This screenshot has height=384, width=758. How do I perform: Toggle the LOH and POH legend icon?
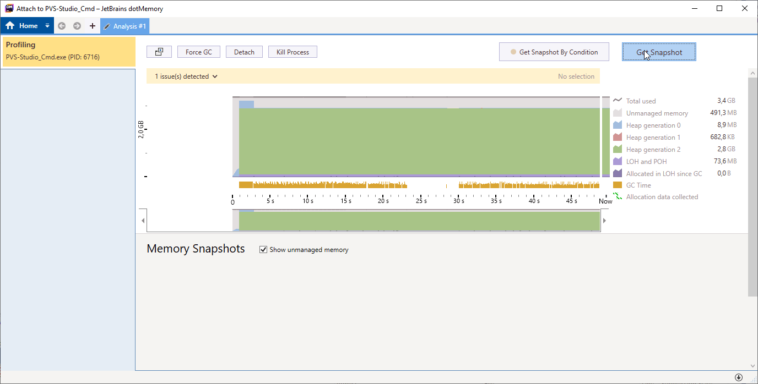click(618, 161)
